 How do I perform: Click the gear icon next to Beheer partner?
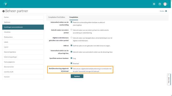pos(4,11)
